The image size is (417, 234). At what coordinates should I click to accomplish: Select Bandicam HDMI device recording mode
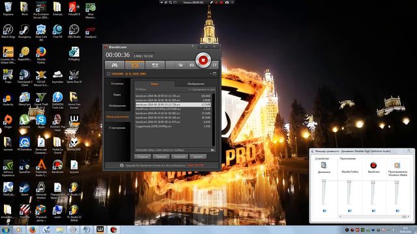click(155, 65)
